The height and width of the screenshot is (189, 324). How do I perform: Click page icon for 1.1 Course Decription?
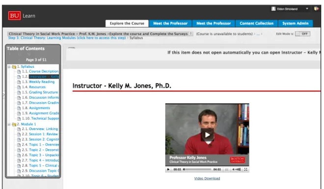pyautogui.click(x=19, y=72)
